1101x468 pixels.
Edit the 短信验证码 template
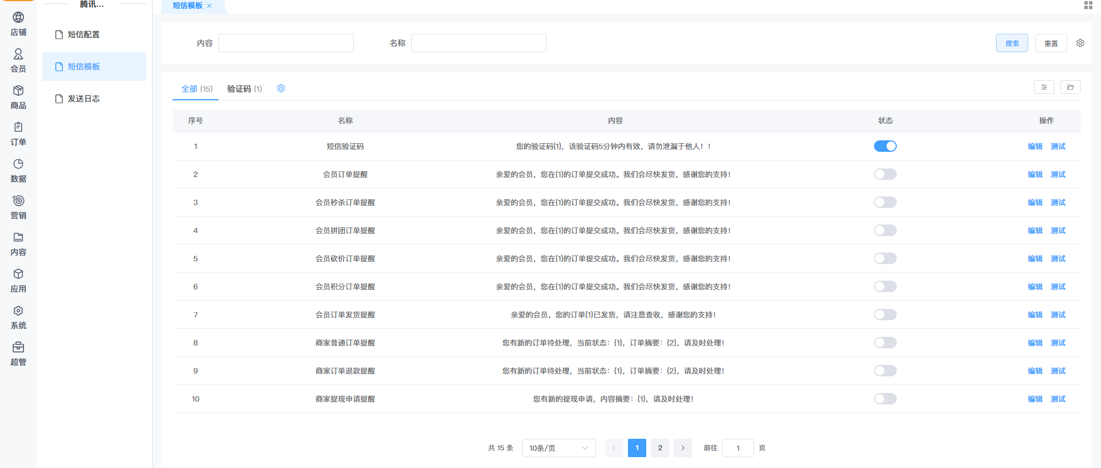click(x=1035, y=146)
